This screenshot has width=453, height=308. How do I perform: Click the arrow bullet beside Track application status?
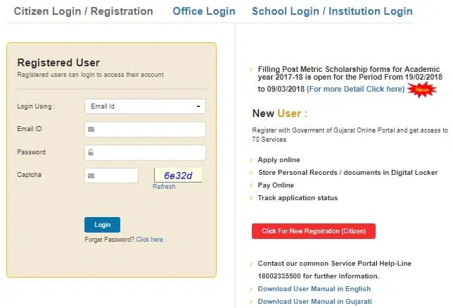click(251, 198)
